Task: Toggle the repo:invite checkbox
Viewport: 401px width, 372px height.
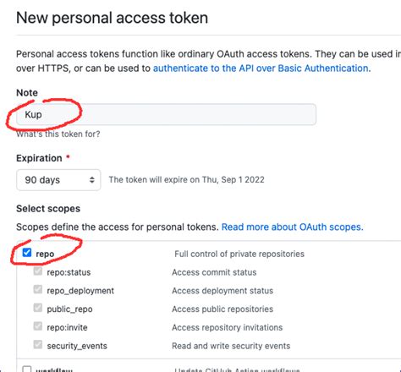Action: coord(38,326)
